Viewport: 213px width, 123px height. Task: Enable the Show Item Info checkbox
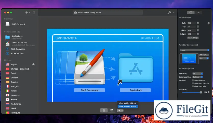[193, 86]
